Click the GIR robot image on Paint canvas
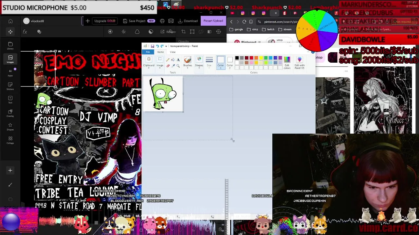The image size is (419, 235). click(163, 94)
